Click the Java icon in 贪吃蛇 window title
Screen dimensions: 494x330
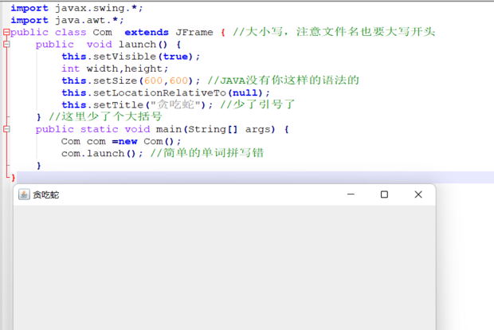click(x=24, y=194)
